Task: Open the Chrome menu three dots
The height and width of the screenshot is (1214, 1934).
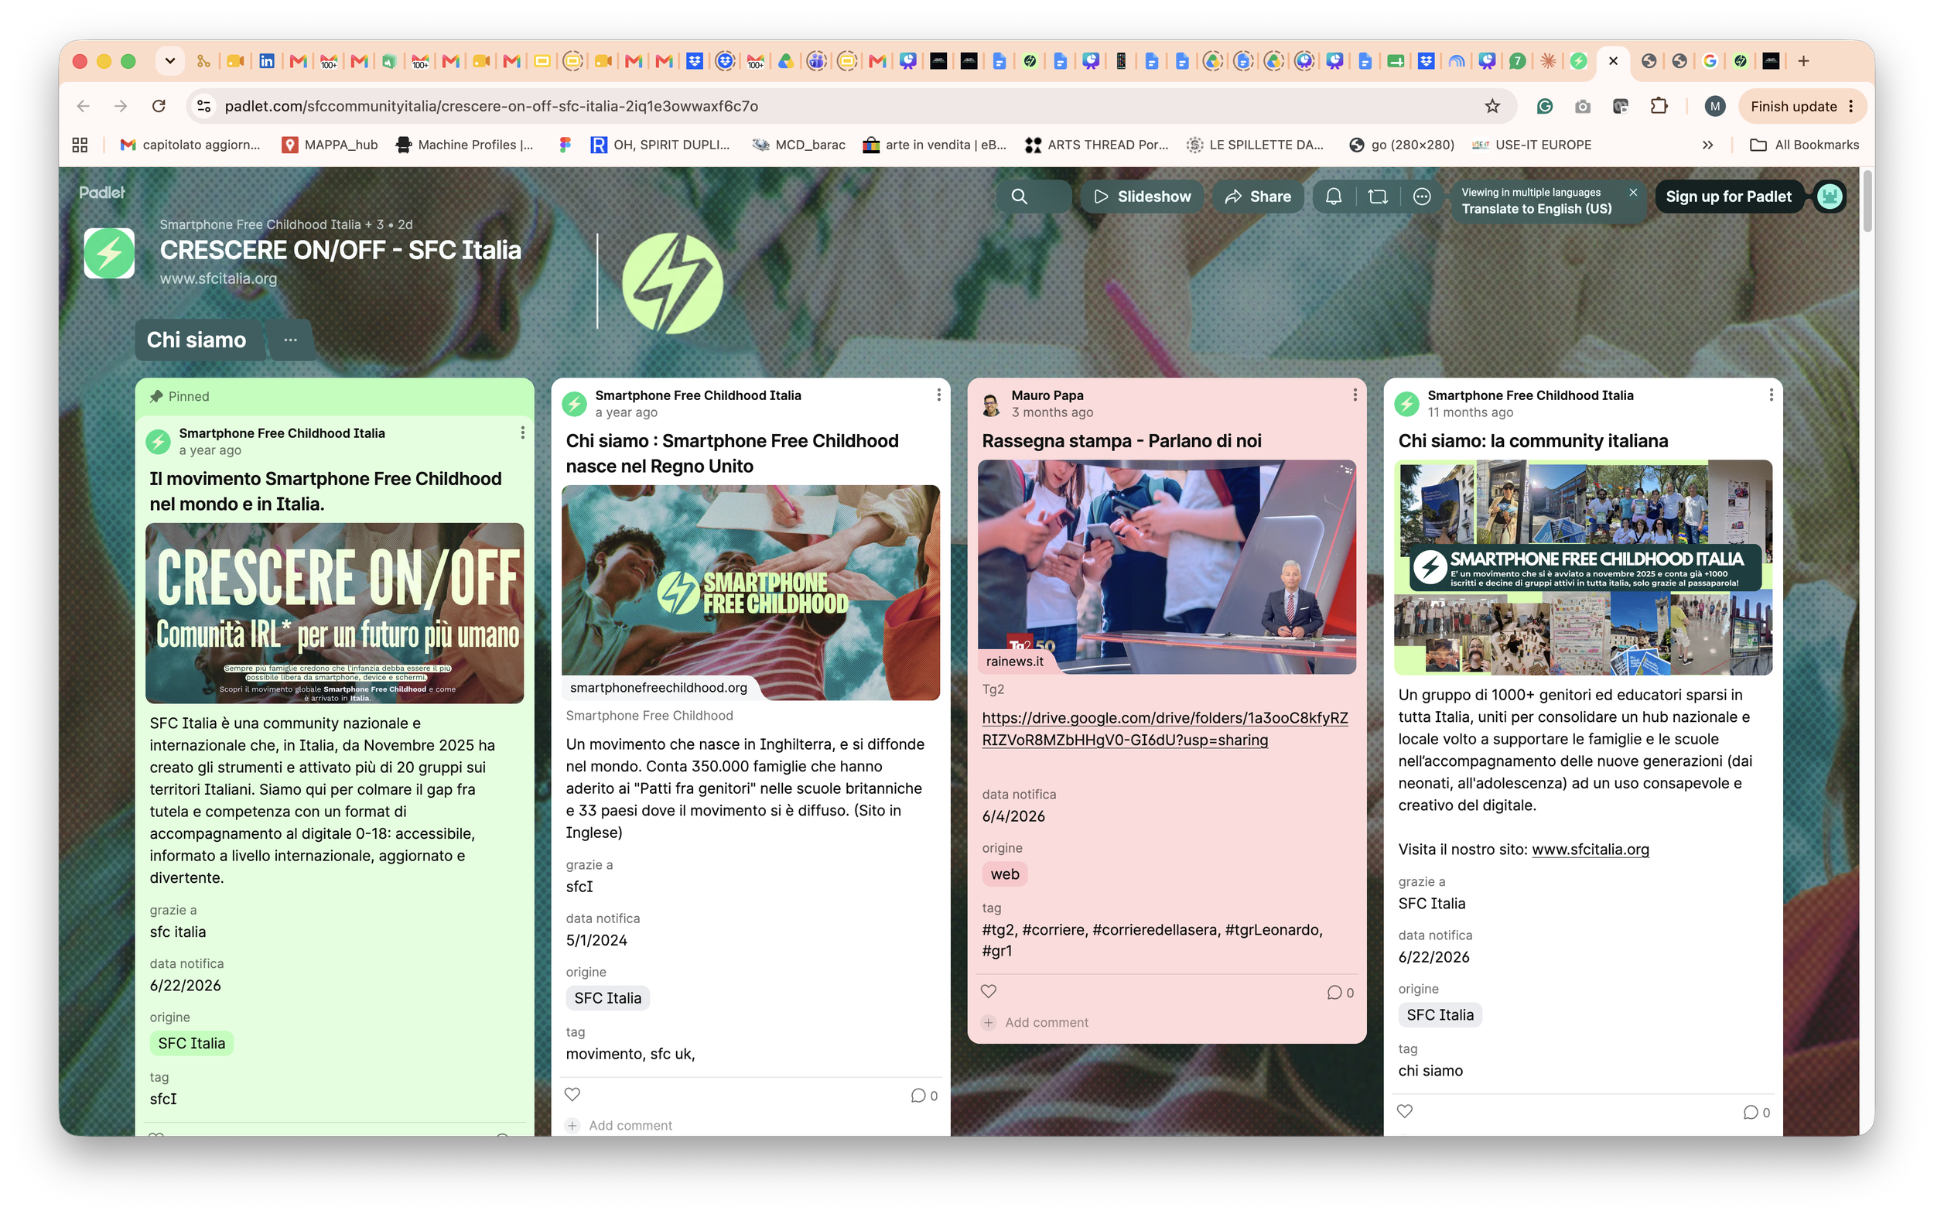Action: [x=1851, y=106]
